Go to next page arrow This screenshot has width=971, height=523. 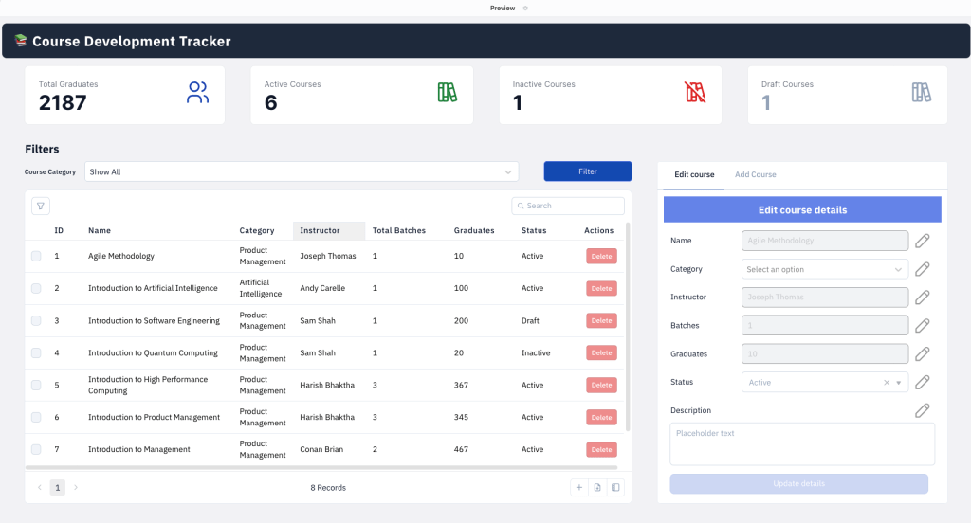tap(76, 488)
